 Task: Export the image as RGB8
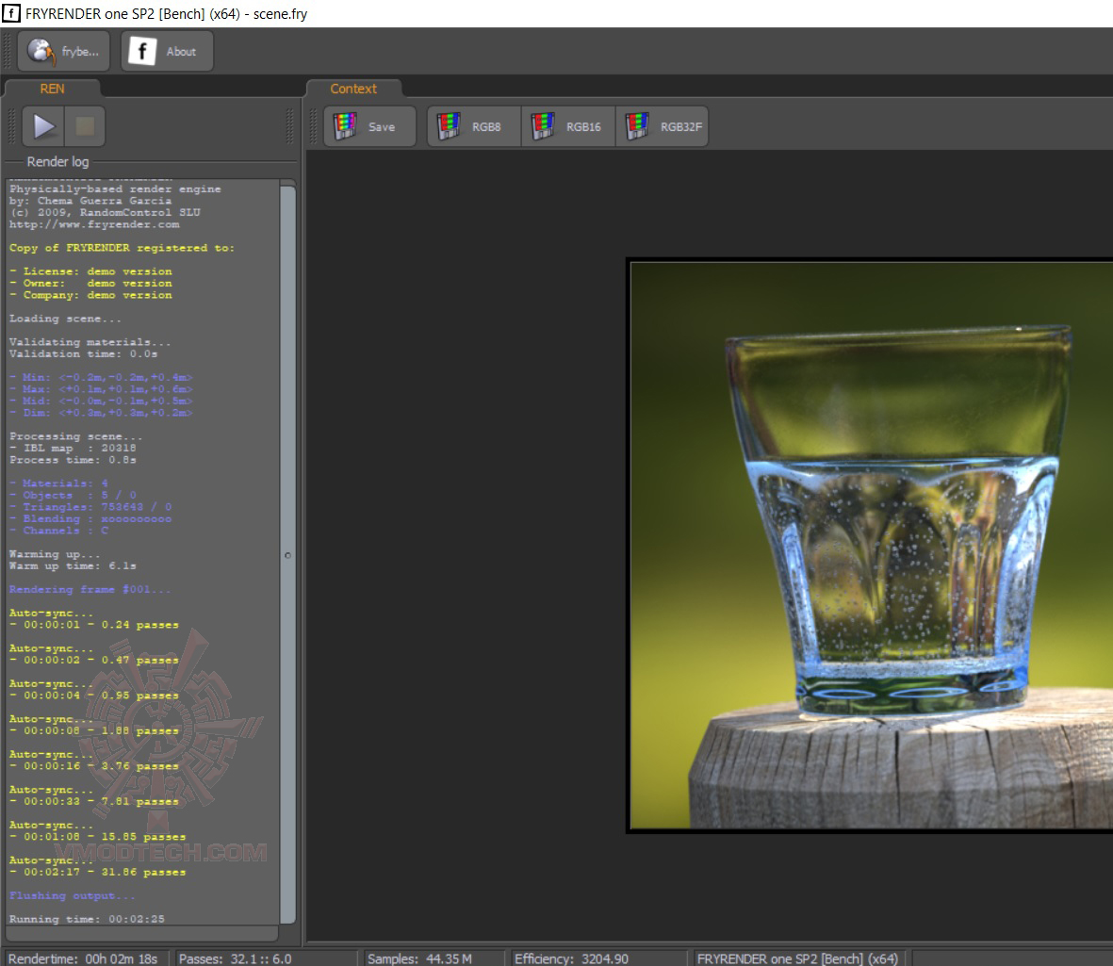(474, 126)
